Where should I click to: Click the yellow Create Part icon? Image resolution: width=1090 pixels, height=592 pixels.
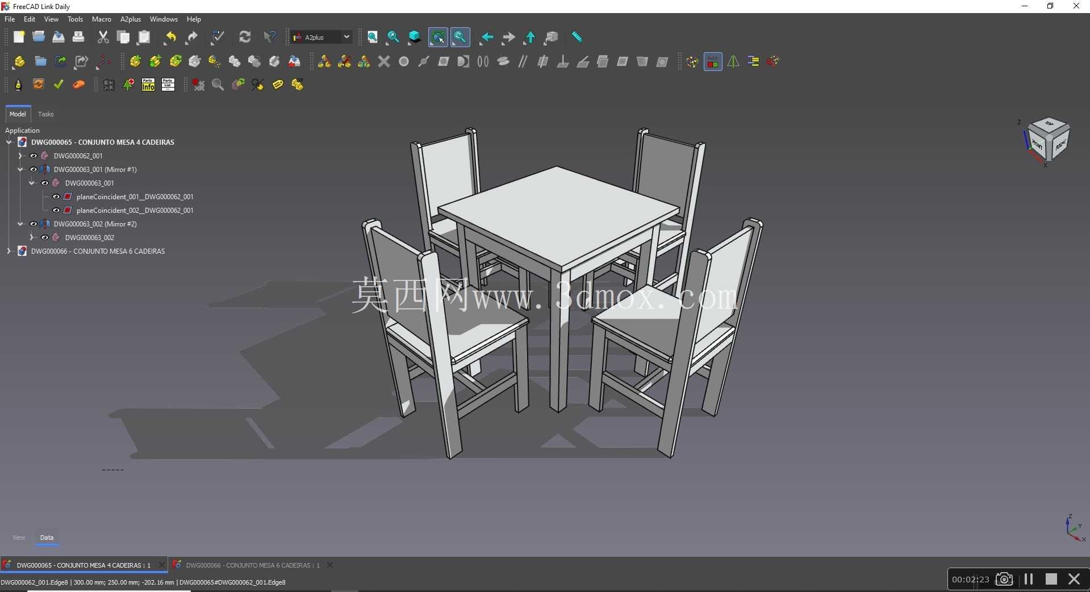click(x=19, y=61)
